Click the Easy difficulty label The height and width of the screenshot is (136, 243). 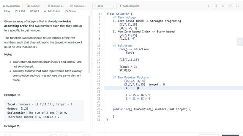[x=7, y=11]
